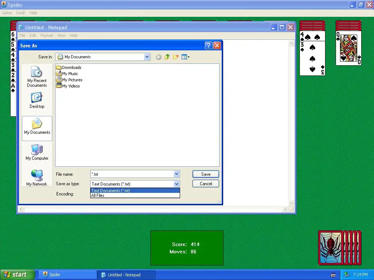Click the taskbar clock showing 7:19 PM
Screen dimensions: 374x280
pyautogui.click(x=360, y=275)
